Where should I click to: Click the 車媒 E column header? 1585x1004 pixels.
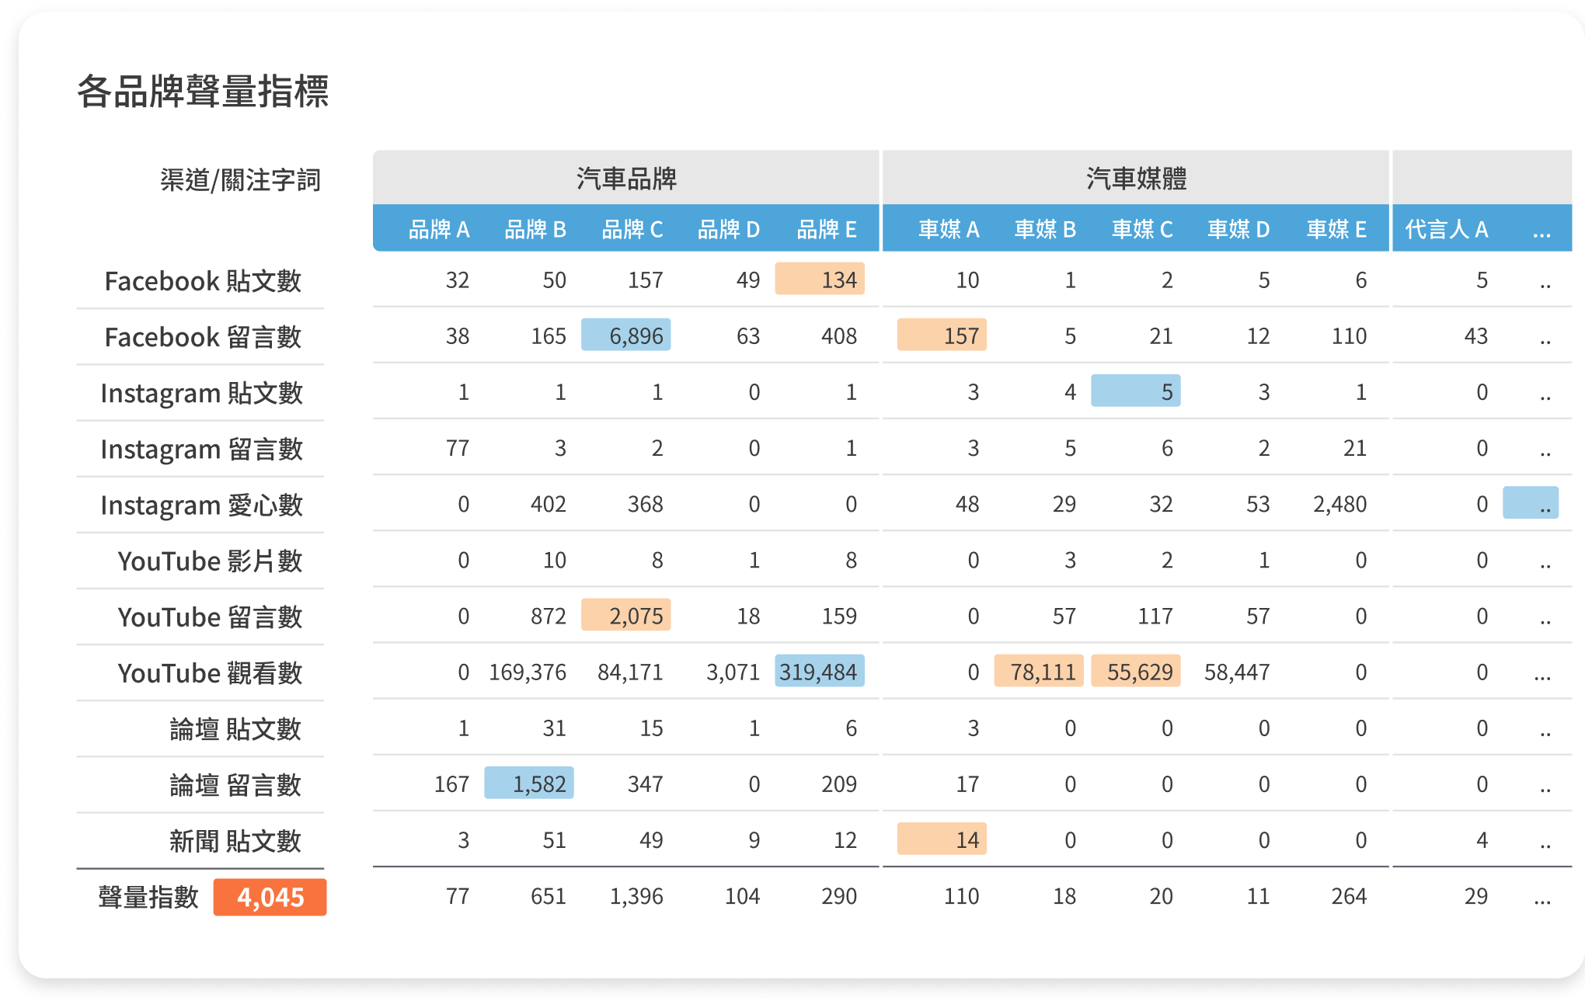[1336, 229]
